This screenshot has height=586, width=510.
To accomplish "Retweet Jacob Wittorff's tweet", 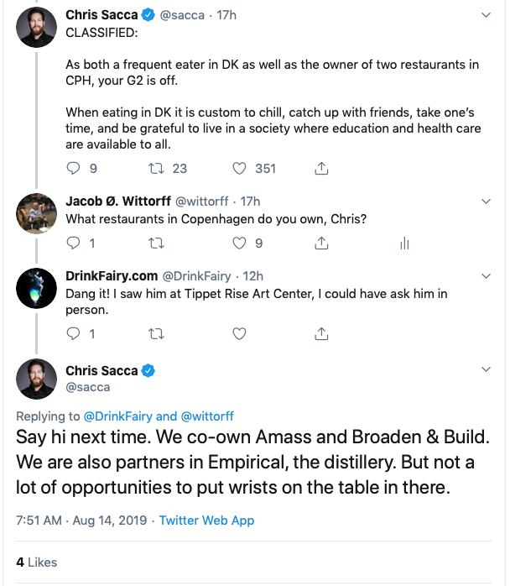I will [x=155, y=243].
